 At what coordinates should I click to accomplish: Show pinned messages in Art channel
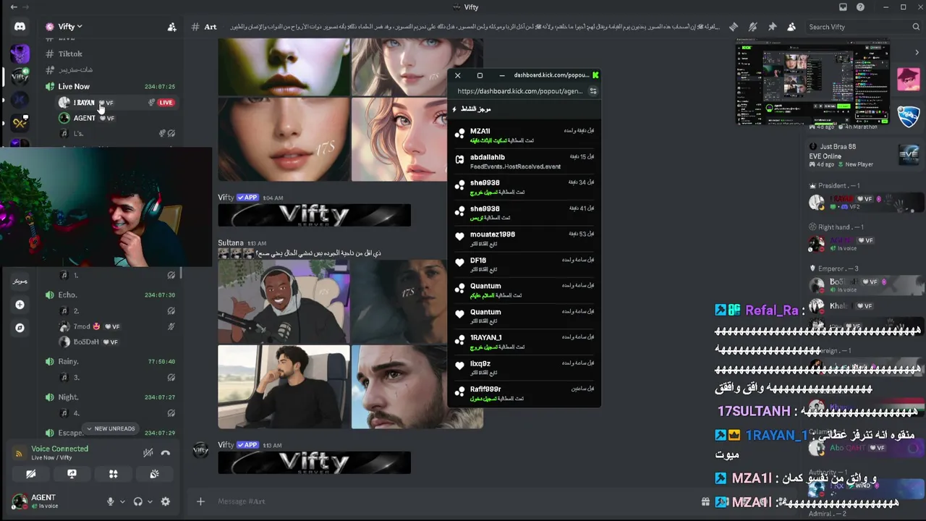pos(772,27)
